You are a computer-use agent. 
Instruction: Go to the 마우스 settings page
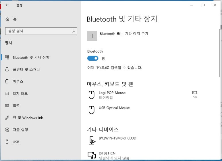(18, 81)
